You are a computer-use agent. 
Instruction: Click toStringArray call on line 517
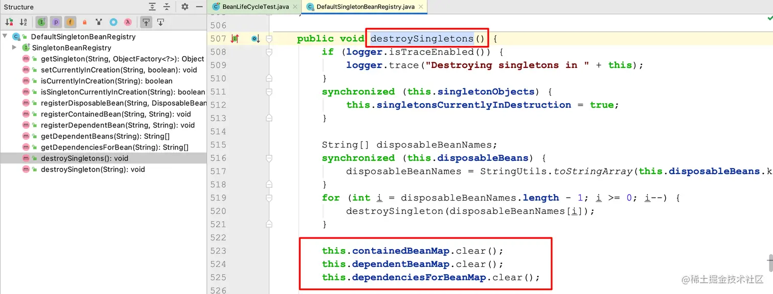point(593,171)
